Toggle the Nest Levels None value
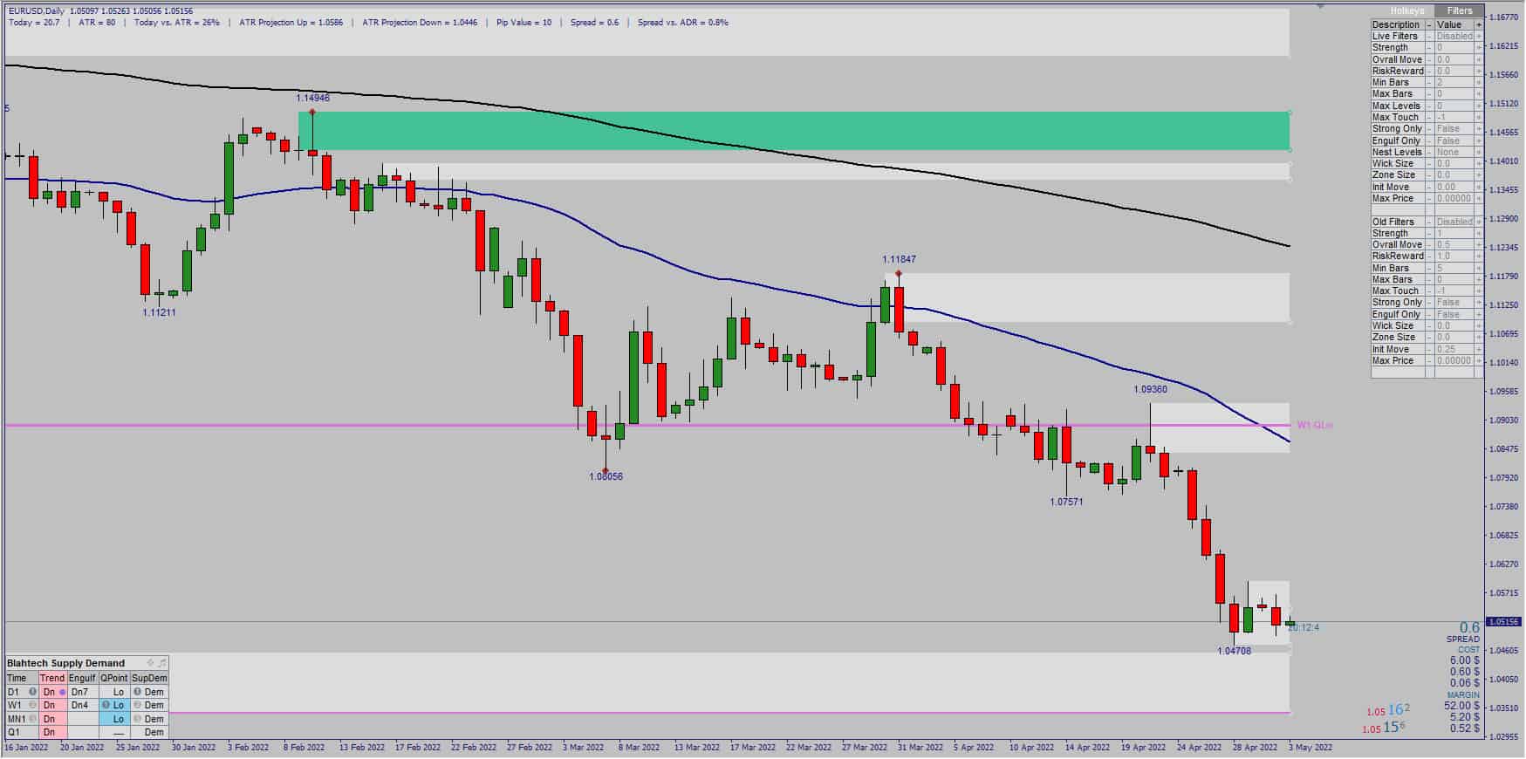 click(x=1454, y=152)
